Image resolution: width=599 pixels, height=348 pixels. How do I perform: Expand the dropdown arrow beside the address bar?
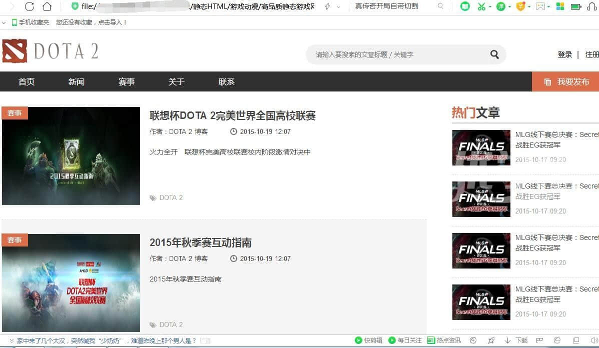(338, 6)
